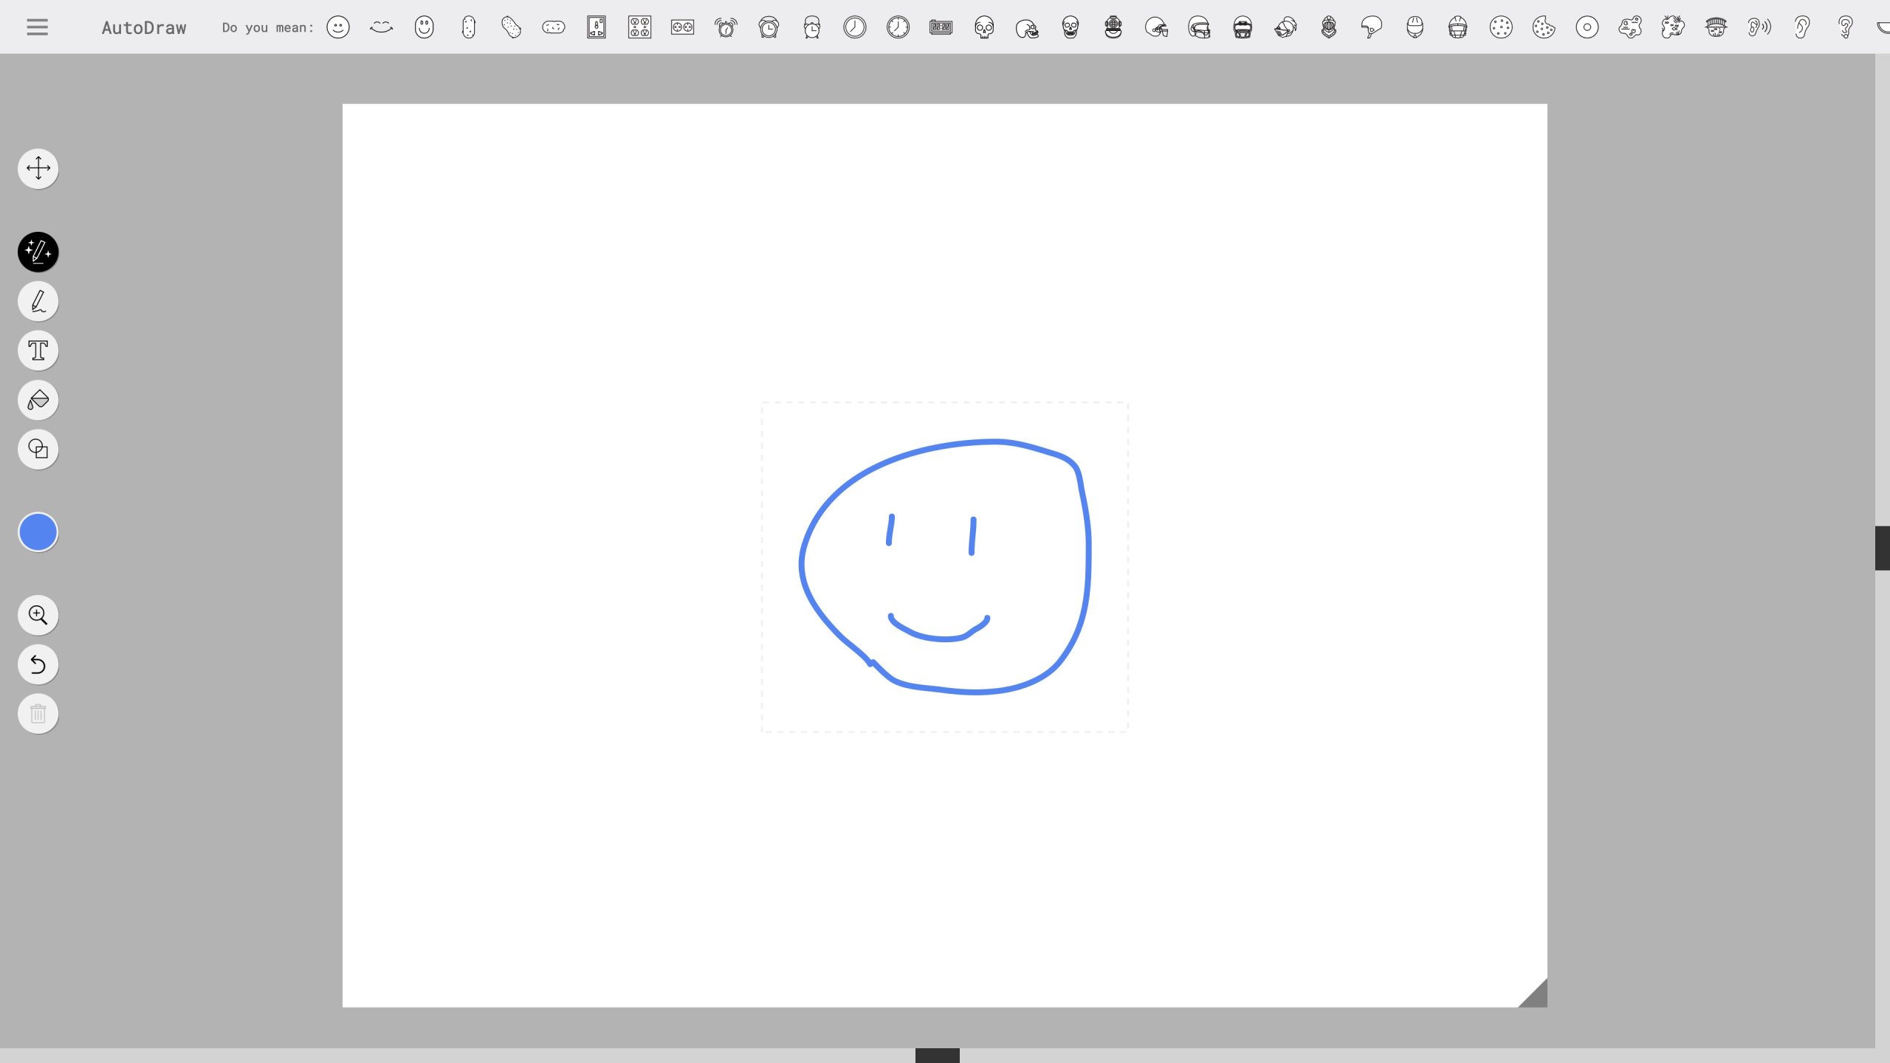The image size is (1890, 1063).
Task: Click the AutoDraw title text
Action: (144, 27)
